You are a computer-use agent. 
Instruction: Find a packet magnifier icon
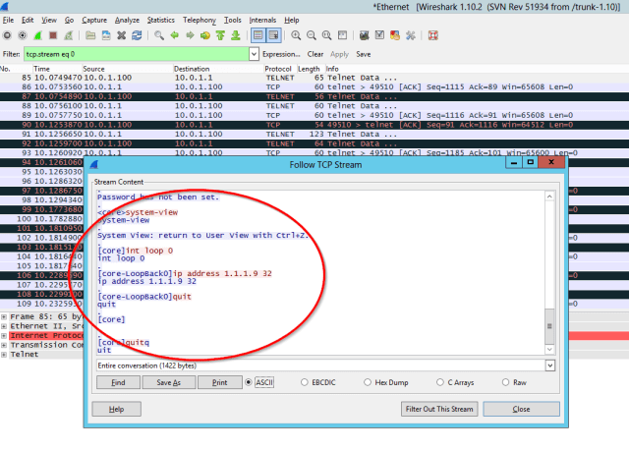click(x=159, y=35)
